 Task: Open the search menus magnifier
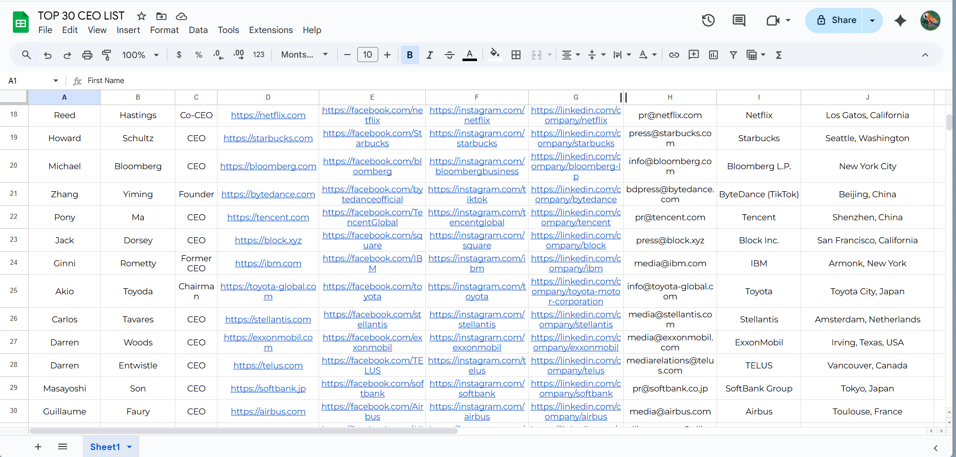click(27, 55)
